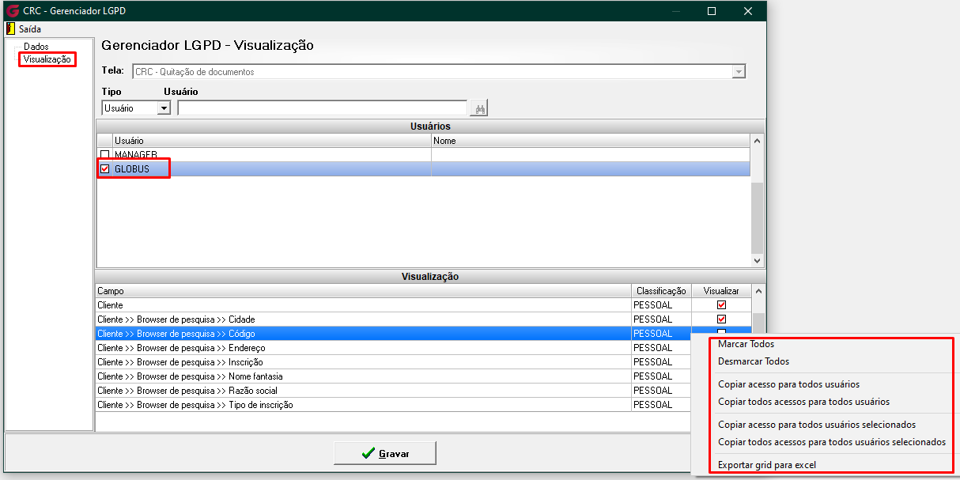
Task: Close the CRC Gerenciador LGPD window
Action: pos(748,11)
